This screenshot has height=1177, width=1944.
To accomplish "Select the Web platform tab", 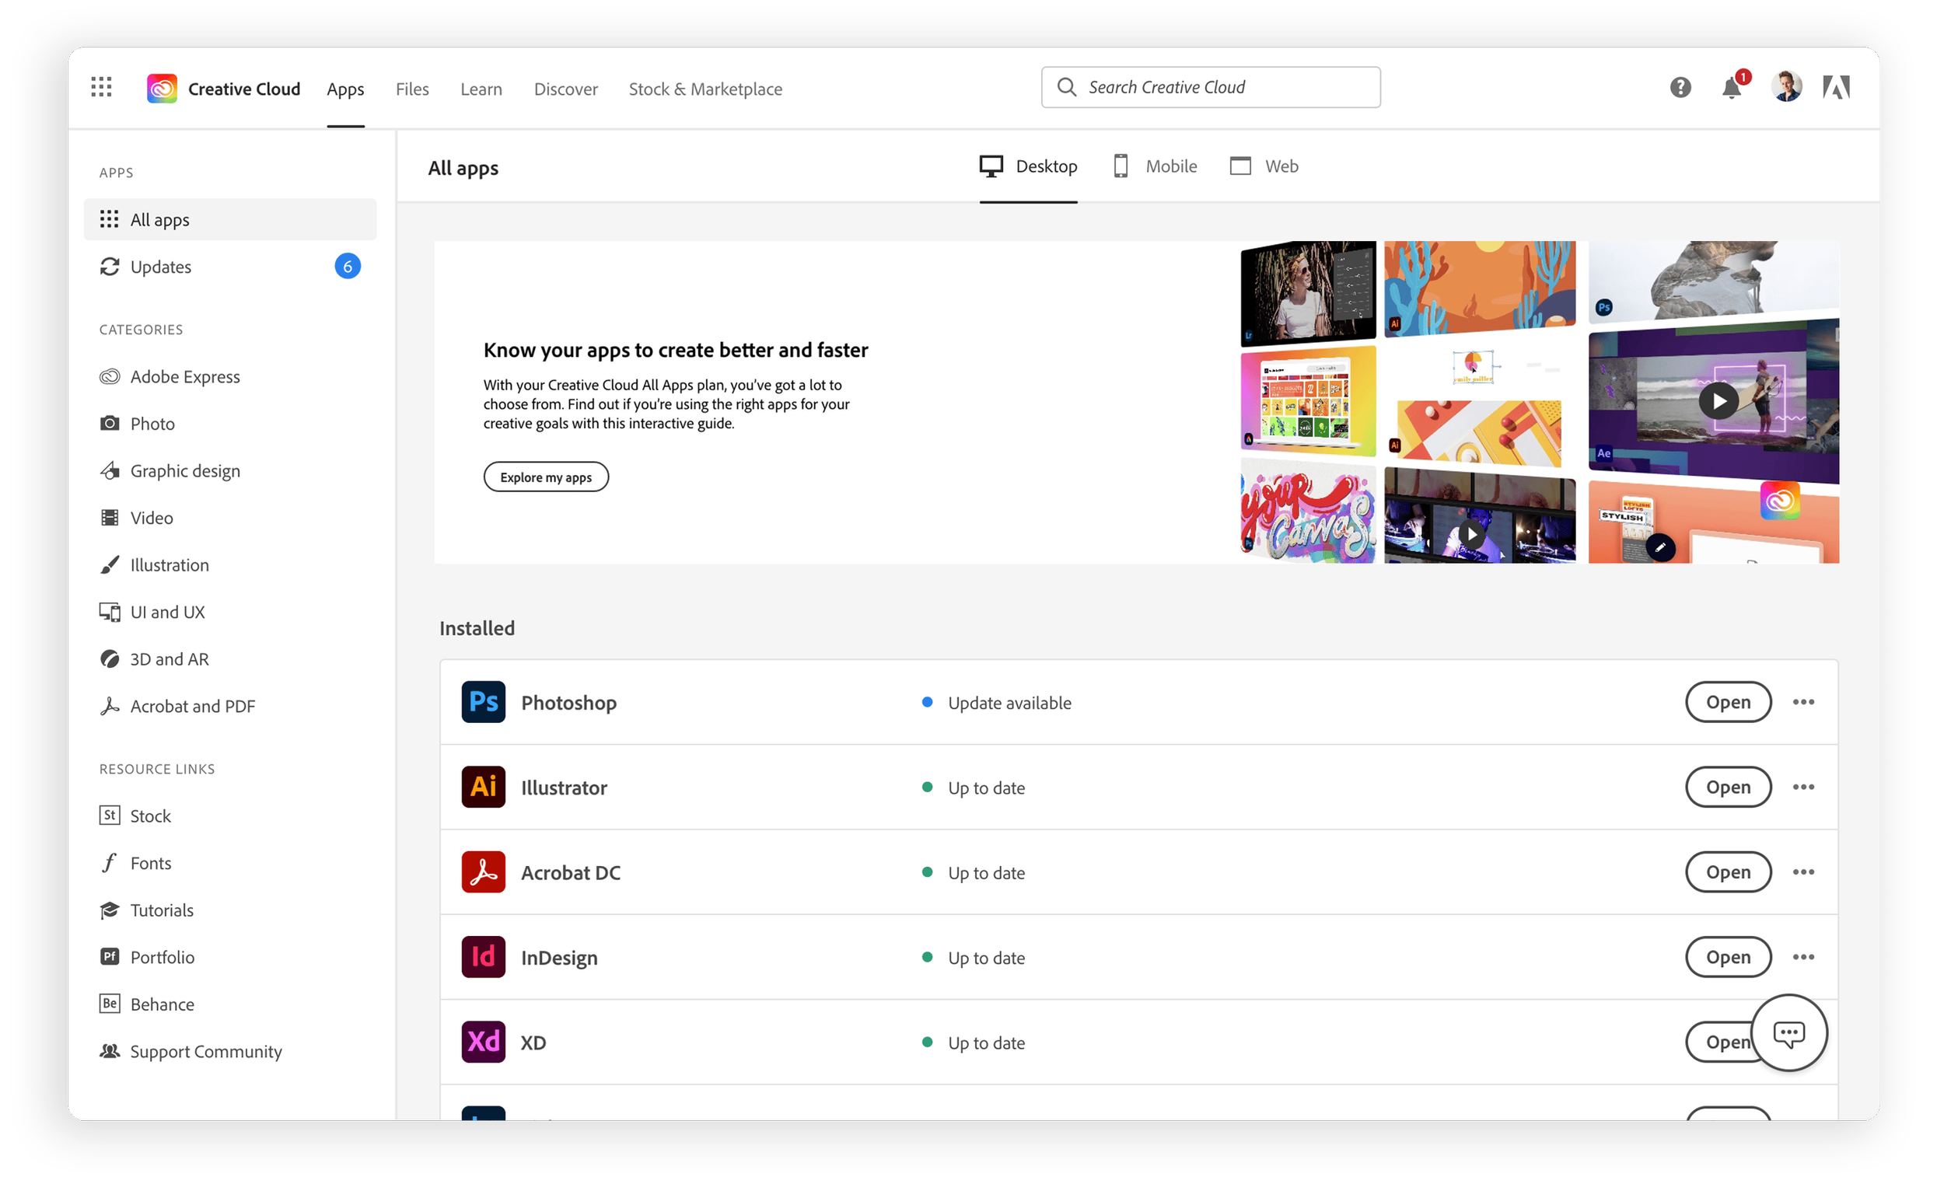I will click(1264, 166).
